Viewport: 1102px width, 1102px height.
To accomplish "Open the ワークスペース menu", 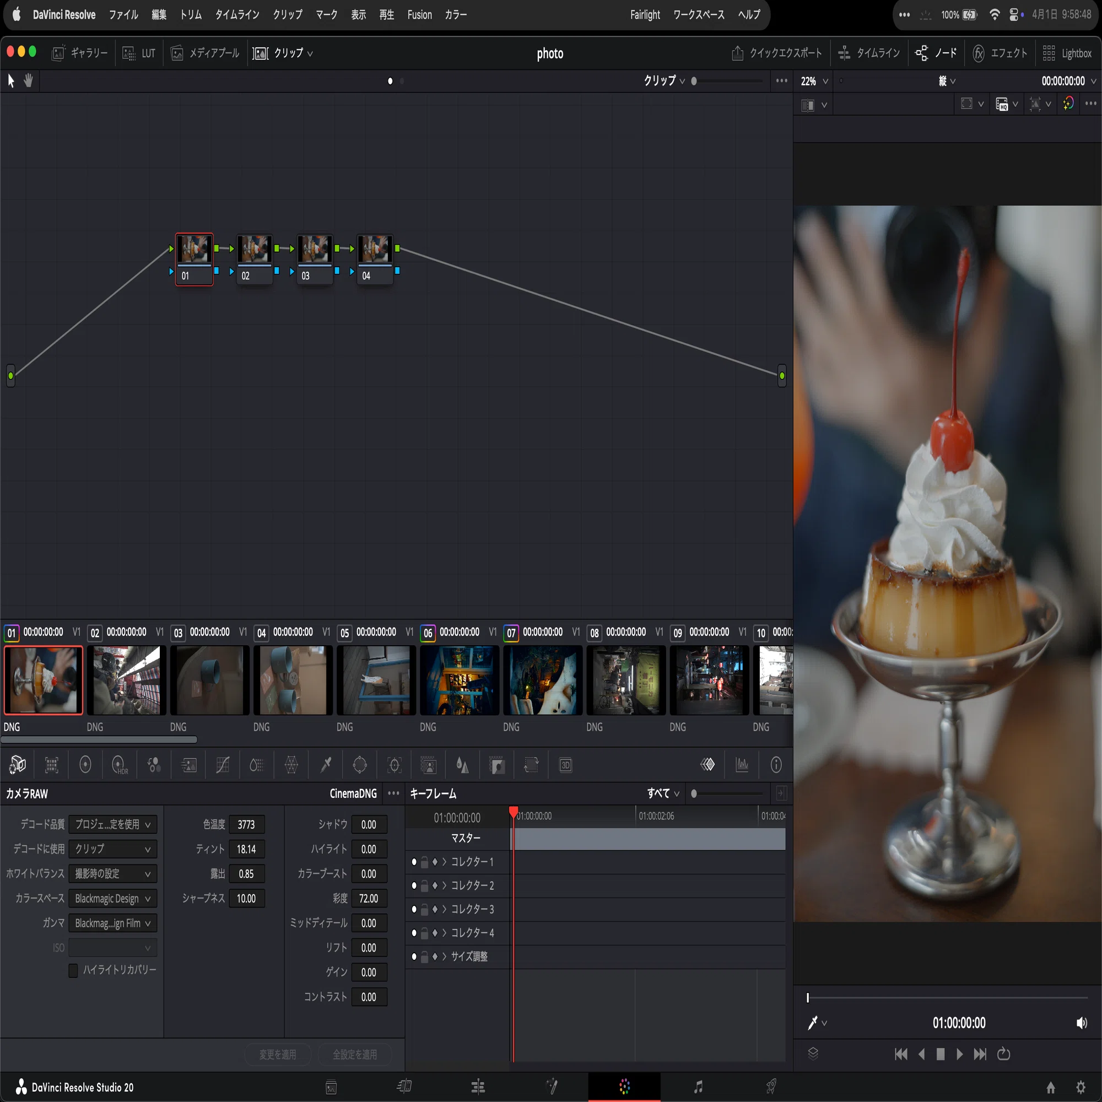I will [699, 14].
